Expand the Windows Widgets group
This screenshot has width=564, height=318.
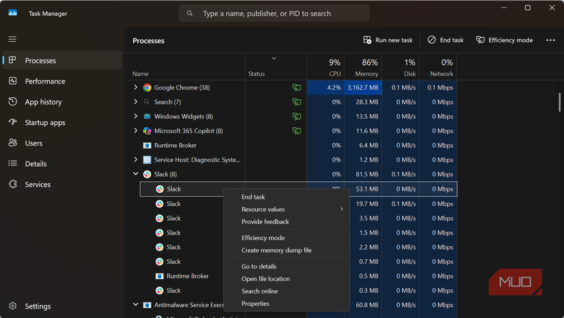135,116
